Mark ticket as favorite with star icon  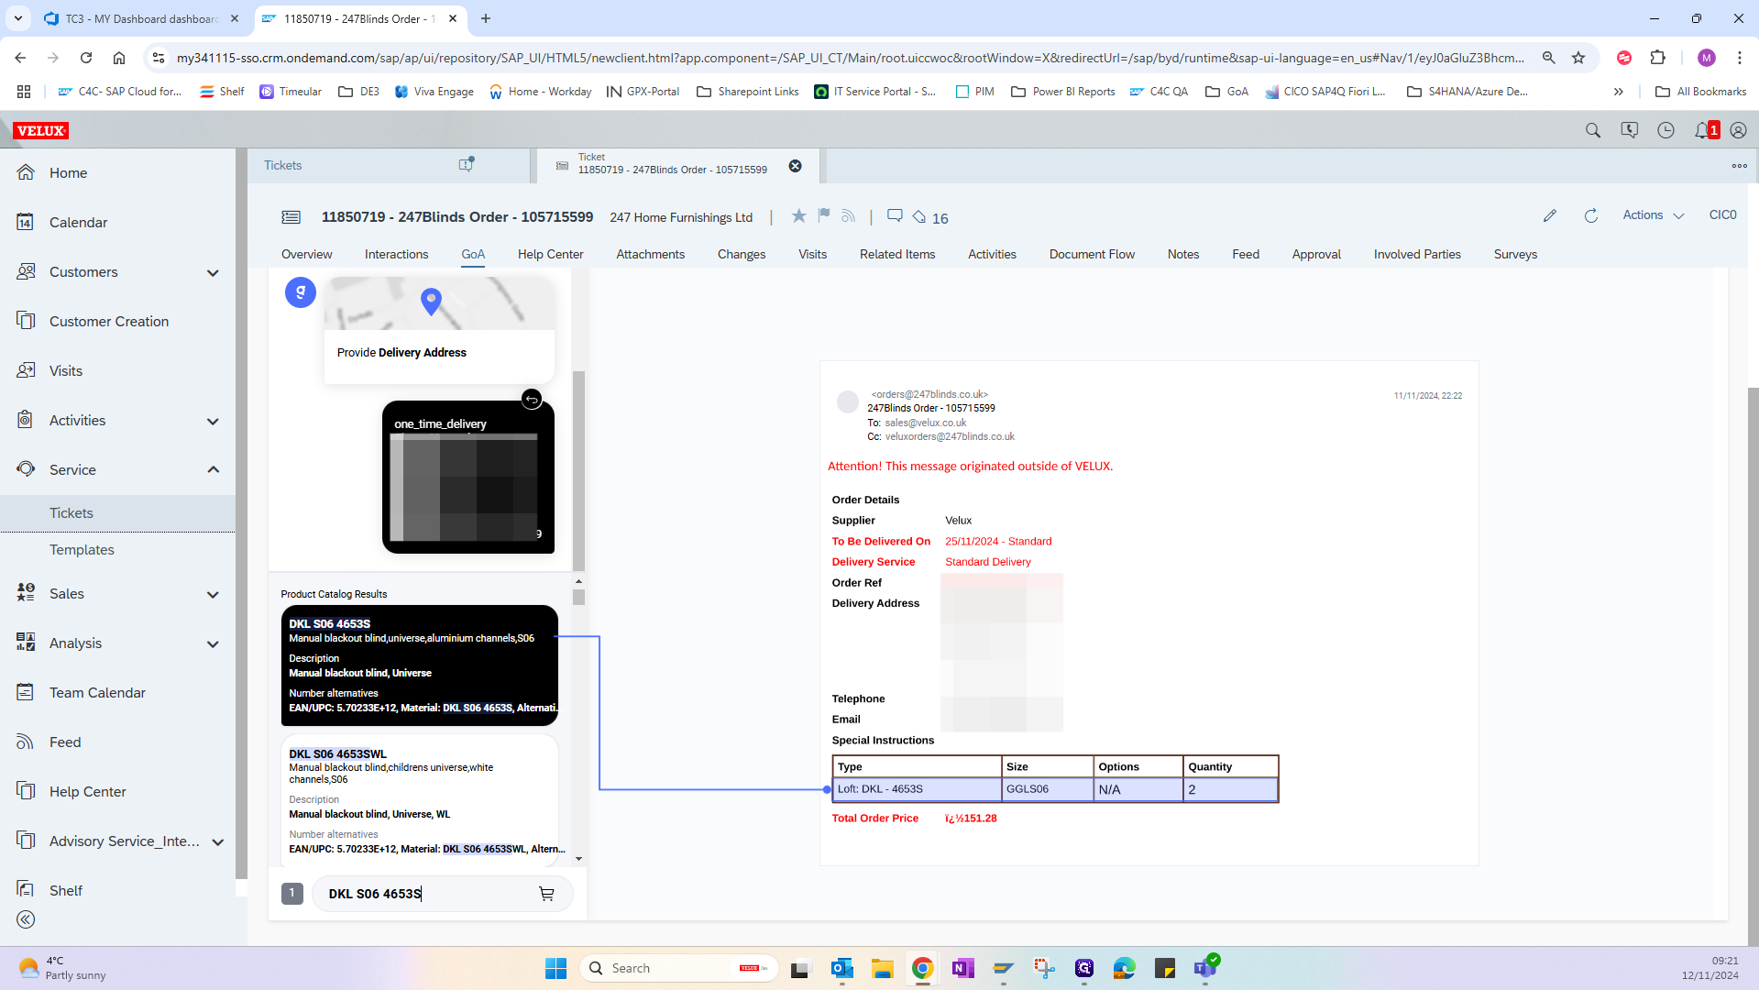click(x=799, y=215)
